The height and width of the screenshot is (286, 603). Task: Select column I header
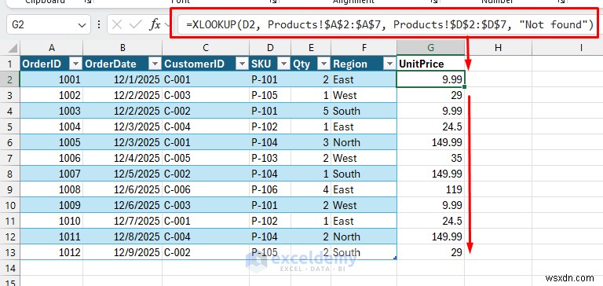tap(568, 48)
